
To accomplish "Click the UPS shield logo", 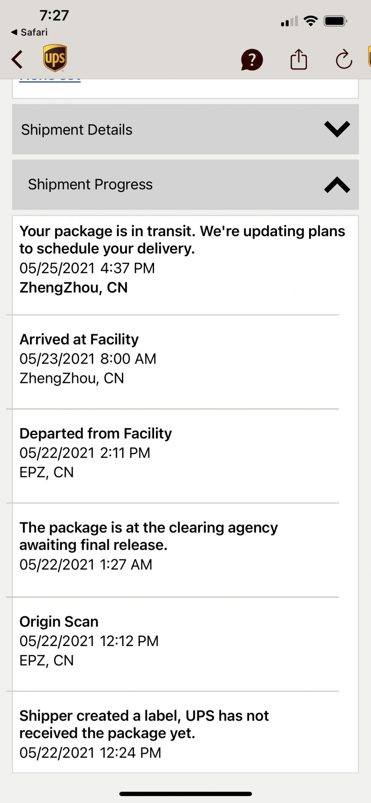I will pos(55,58).
